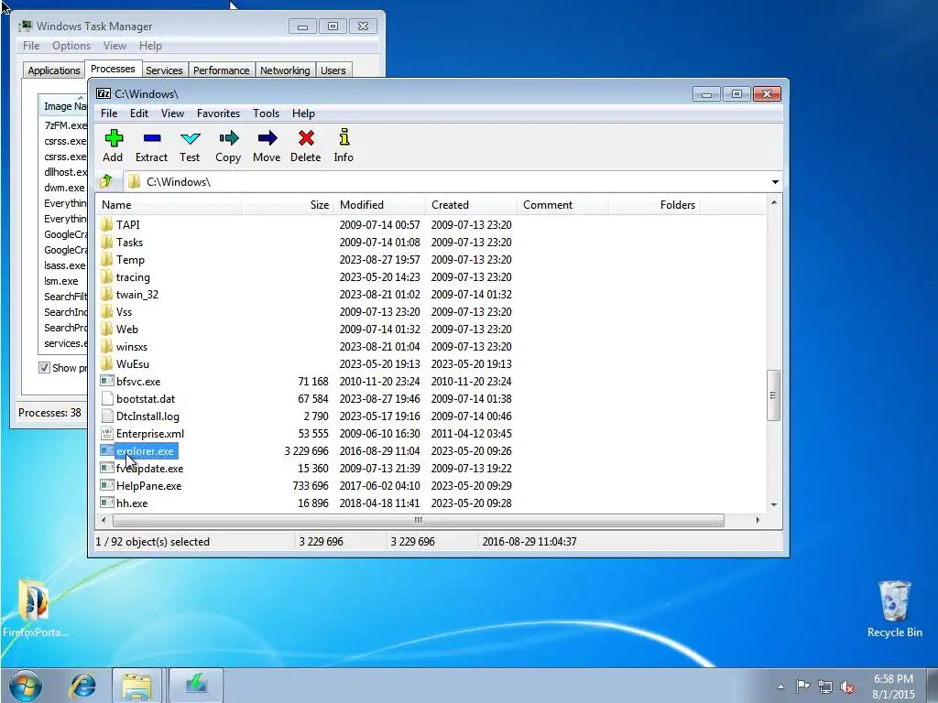This screenshot has height=703, width=938.
Task: Select the bootstat.dat file icon
Action: 107,398
